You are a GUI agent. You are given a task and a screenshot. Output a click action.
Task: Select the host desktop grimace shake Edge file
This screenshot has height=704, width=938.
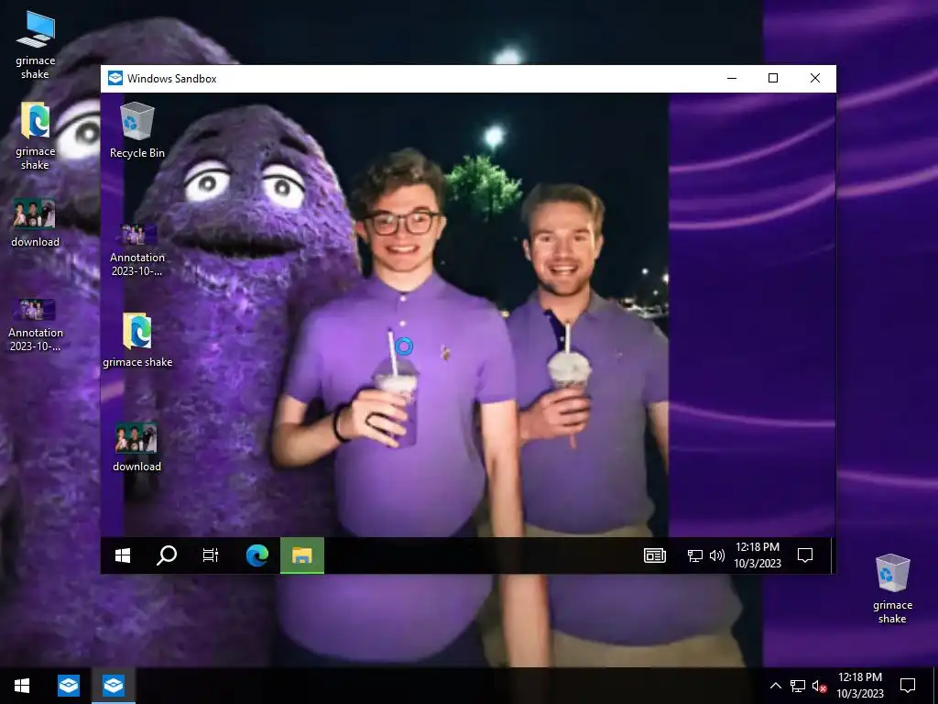pos(36,136)
